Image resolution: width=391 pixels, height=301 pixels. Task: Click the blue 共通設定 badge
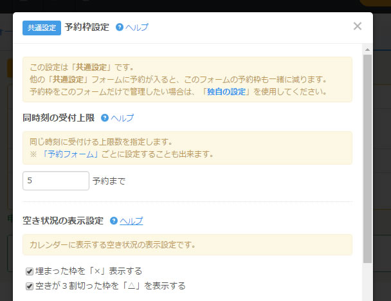point(42,28)
